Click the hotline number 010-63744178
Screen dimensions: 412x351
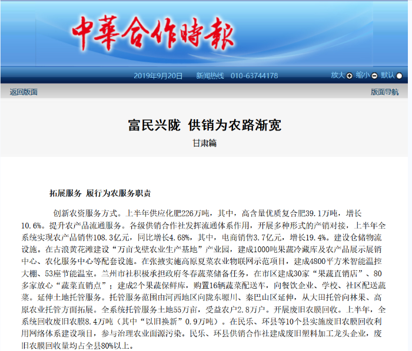254,76
